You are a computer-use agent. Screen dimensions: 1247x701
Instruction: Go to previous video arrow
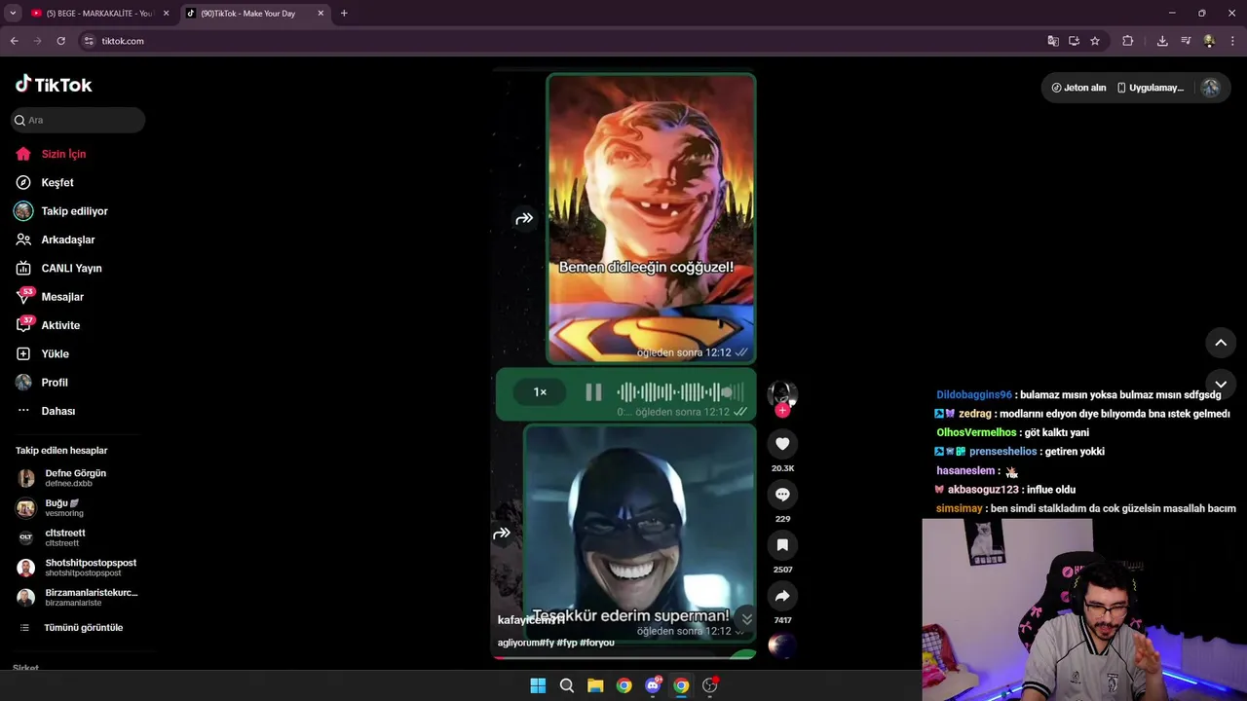click(1221, 343)
